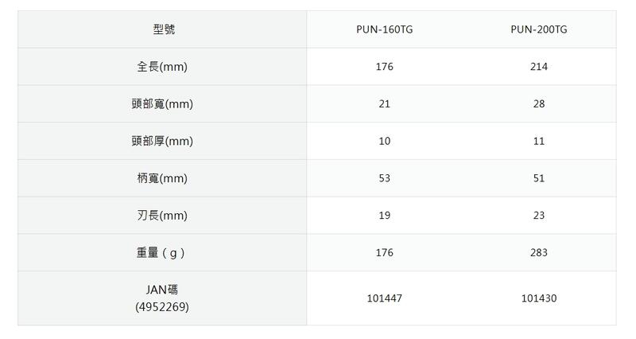The width and height of the screenshot is (636, 339).
Task: Click weight value 283
Action: [539, 253]
